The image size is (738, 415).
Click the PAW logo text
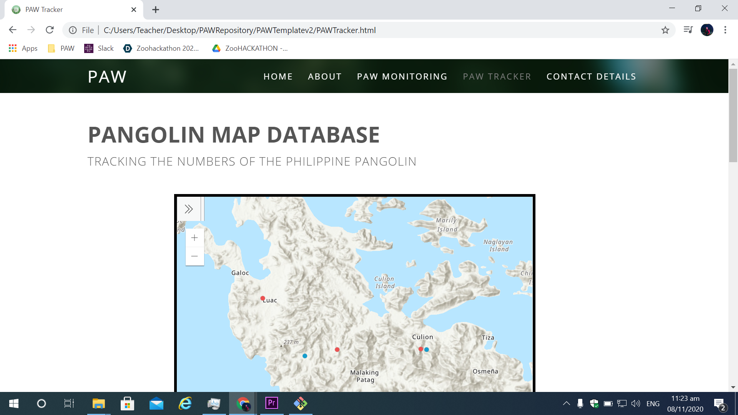click(107, 76)
